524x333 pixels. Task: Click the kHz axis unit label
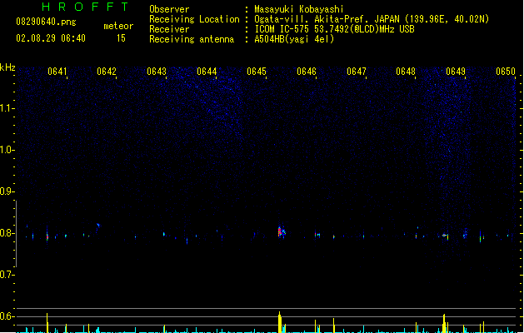[7, 67]
